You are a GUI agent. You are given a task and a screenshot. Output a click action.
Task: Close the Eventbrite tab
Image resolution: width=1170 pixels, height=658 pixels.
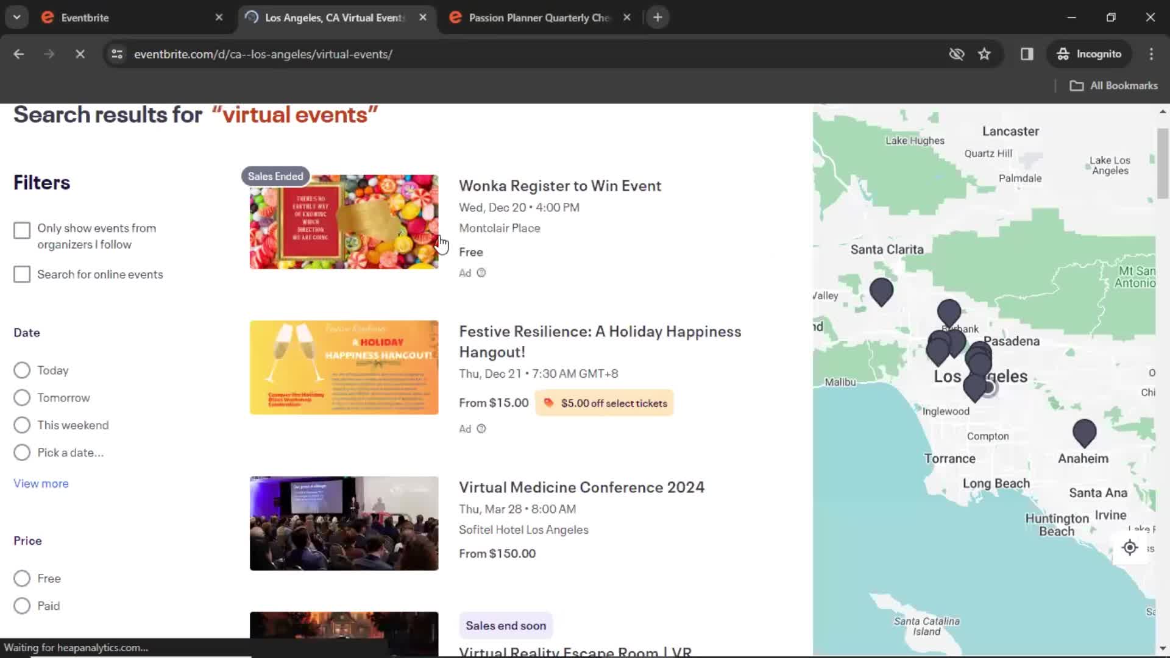tap(219, 18)
